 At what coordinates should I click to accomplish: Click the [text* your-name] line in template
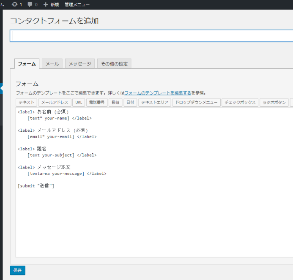(x=60, y=118)
